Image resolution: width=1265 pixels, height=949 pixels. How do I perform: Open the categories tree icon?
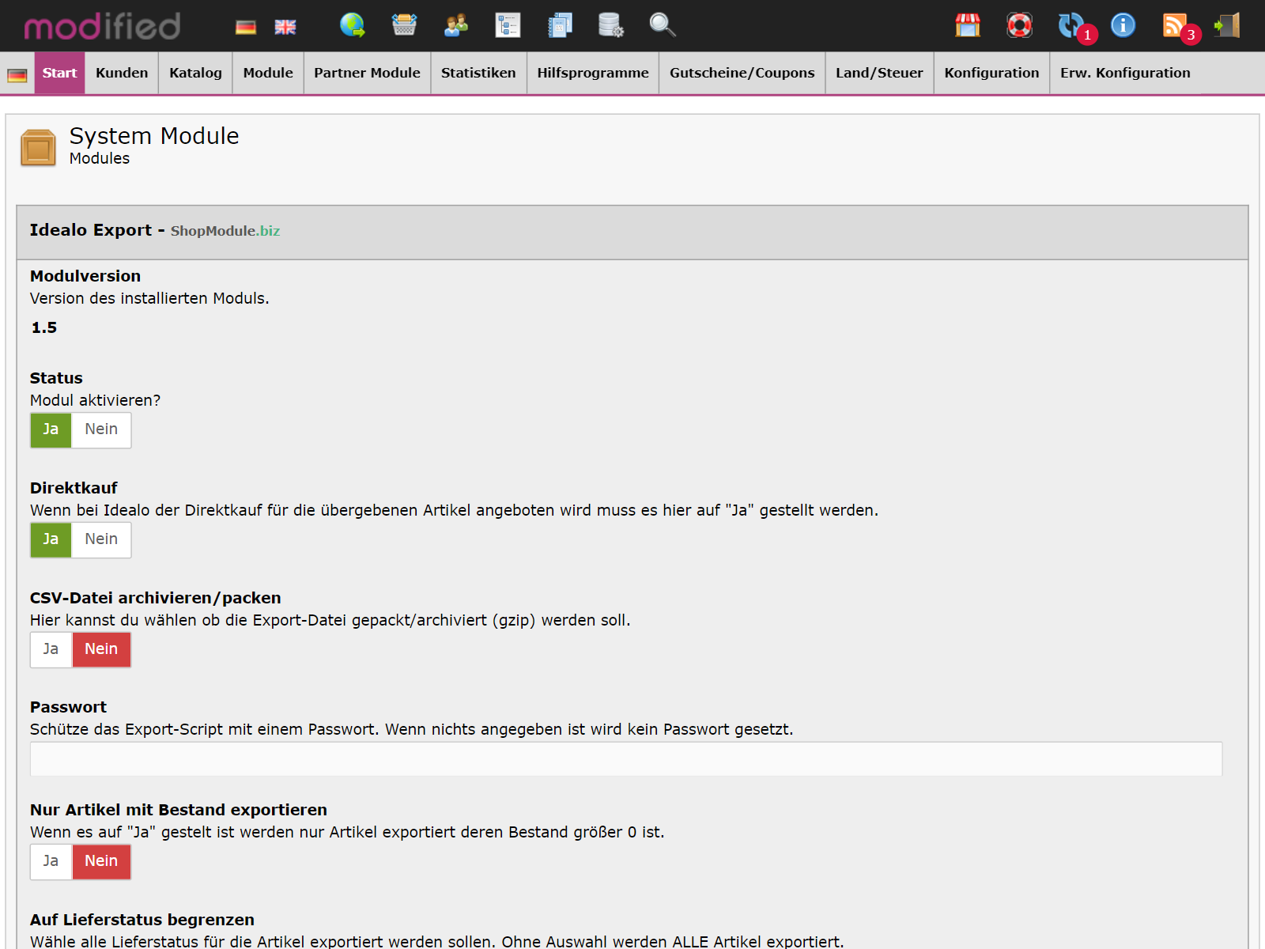coord(508,26)
